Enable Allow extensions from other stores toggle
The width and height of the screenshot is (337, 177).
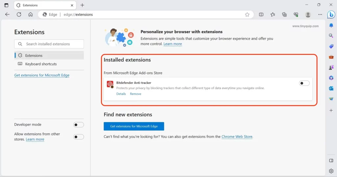(x=78, y=137)
